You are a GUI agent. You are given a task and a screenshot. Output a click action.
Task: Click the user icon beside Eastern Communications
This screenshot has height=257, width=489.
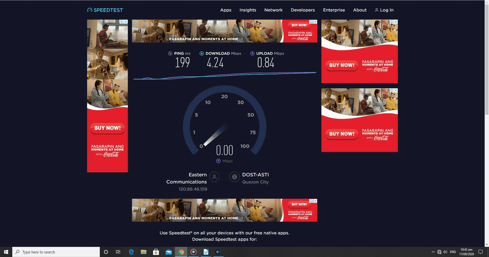click(214, 177)
